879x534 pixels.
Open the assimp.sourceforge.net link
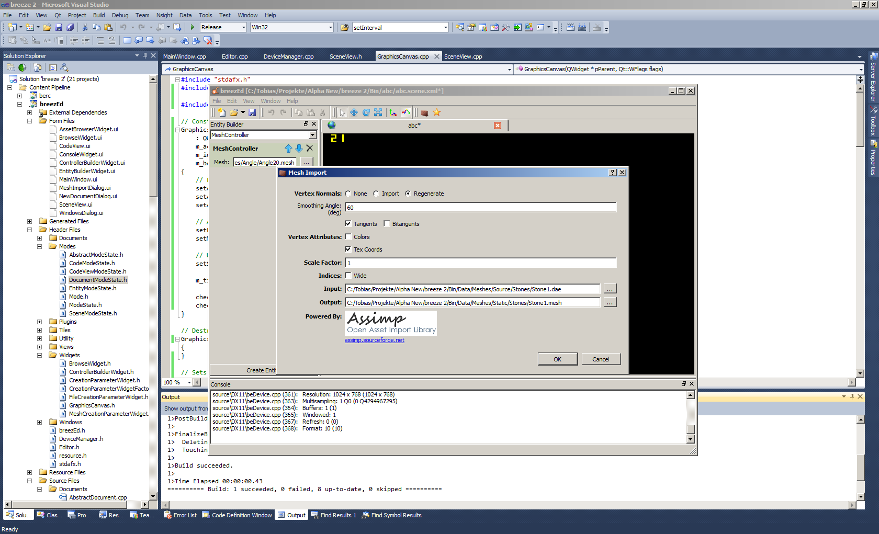pyautogui.click(x=374, y=340)
